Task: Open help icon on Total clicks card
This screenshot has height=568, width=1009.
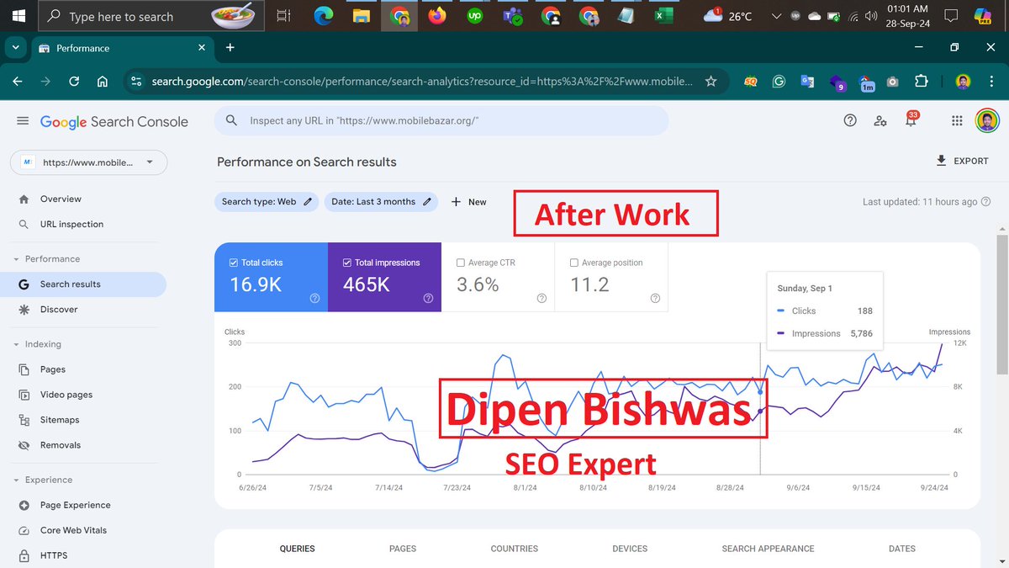Action: click(314, 298)
